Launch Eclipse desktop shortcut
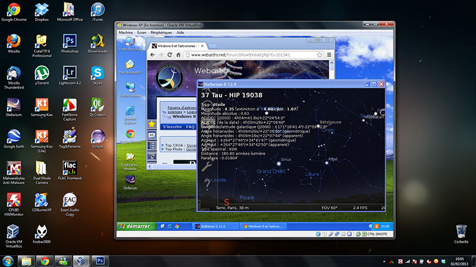The width and height of the screenshot is (476, 267). [x=98, y=139]
